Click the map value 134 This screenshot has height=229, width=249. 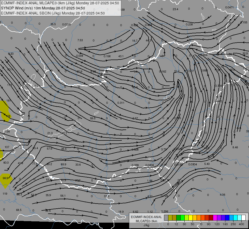(x=7, y=132)
